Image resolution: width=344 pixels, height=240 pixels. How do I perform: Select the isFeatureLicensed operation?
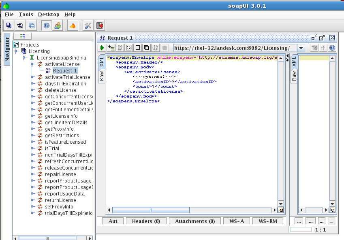(x=66, y=142)
